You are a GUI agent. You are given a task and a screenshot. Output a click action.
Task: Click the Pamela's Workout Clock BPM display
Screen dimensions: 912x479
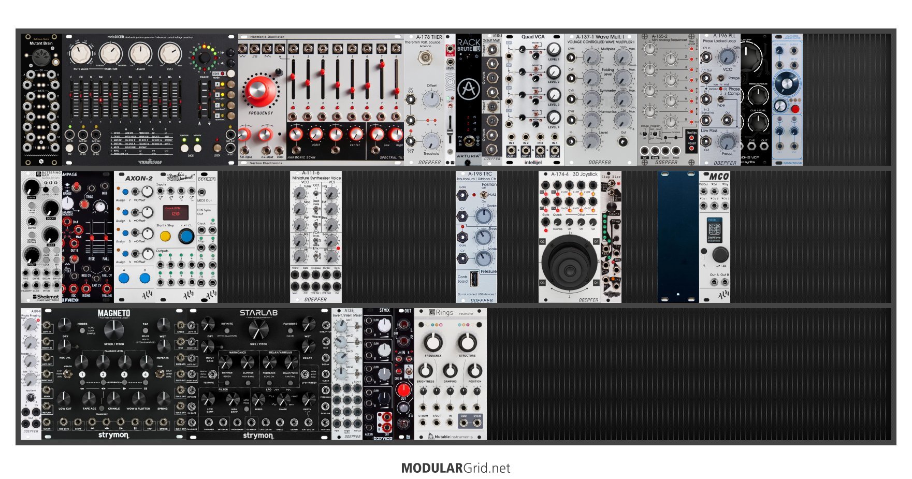(176, 212)
